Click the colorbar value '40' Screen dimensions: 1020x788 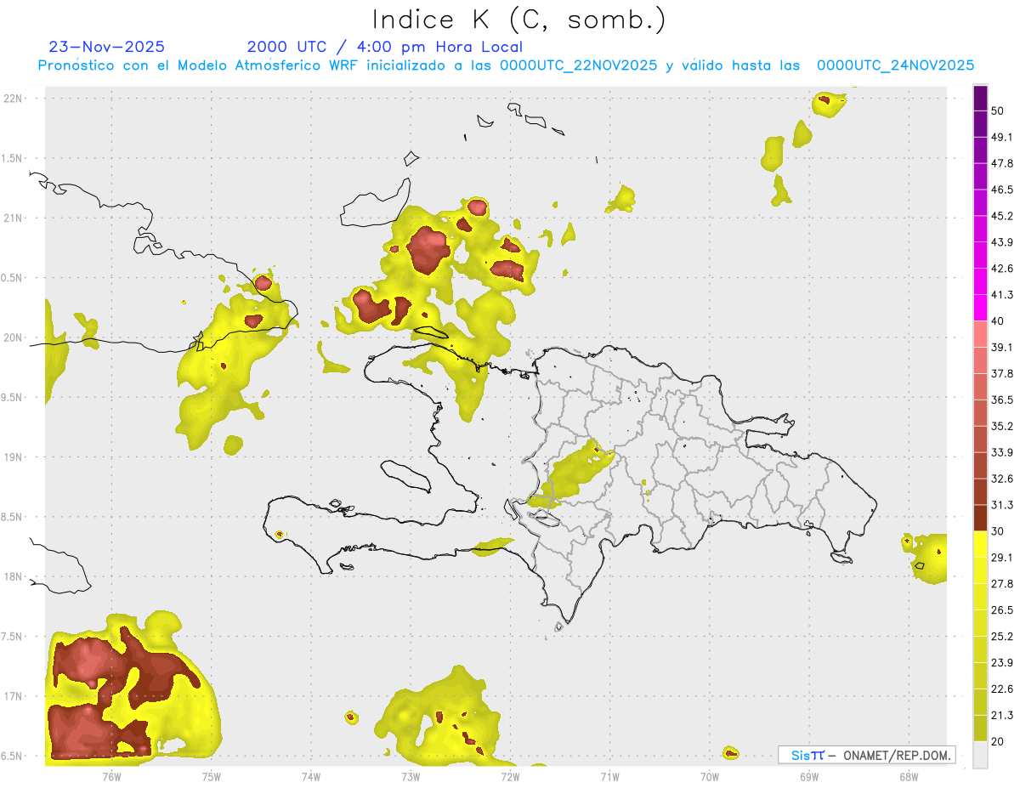tap(999, 321)
